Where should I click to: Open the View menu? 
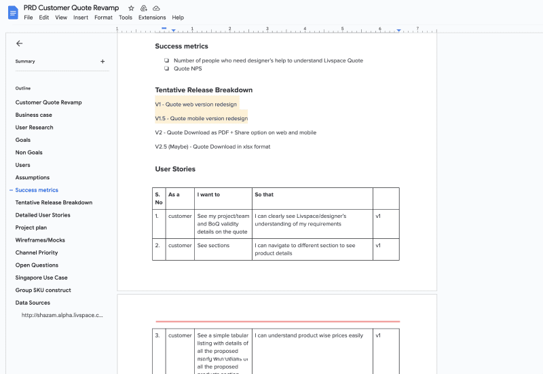tap(61, 18)
